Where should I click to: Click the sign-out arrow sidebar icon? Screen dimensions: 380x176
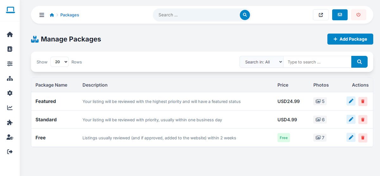pos(10,152)
